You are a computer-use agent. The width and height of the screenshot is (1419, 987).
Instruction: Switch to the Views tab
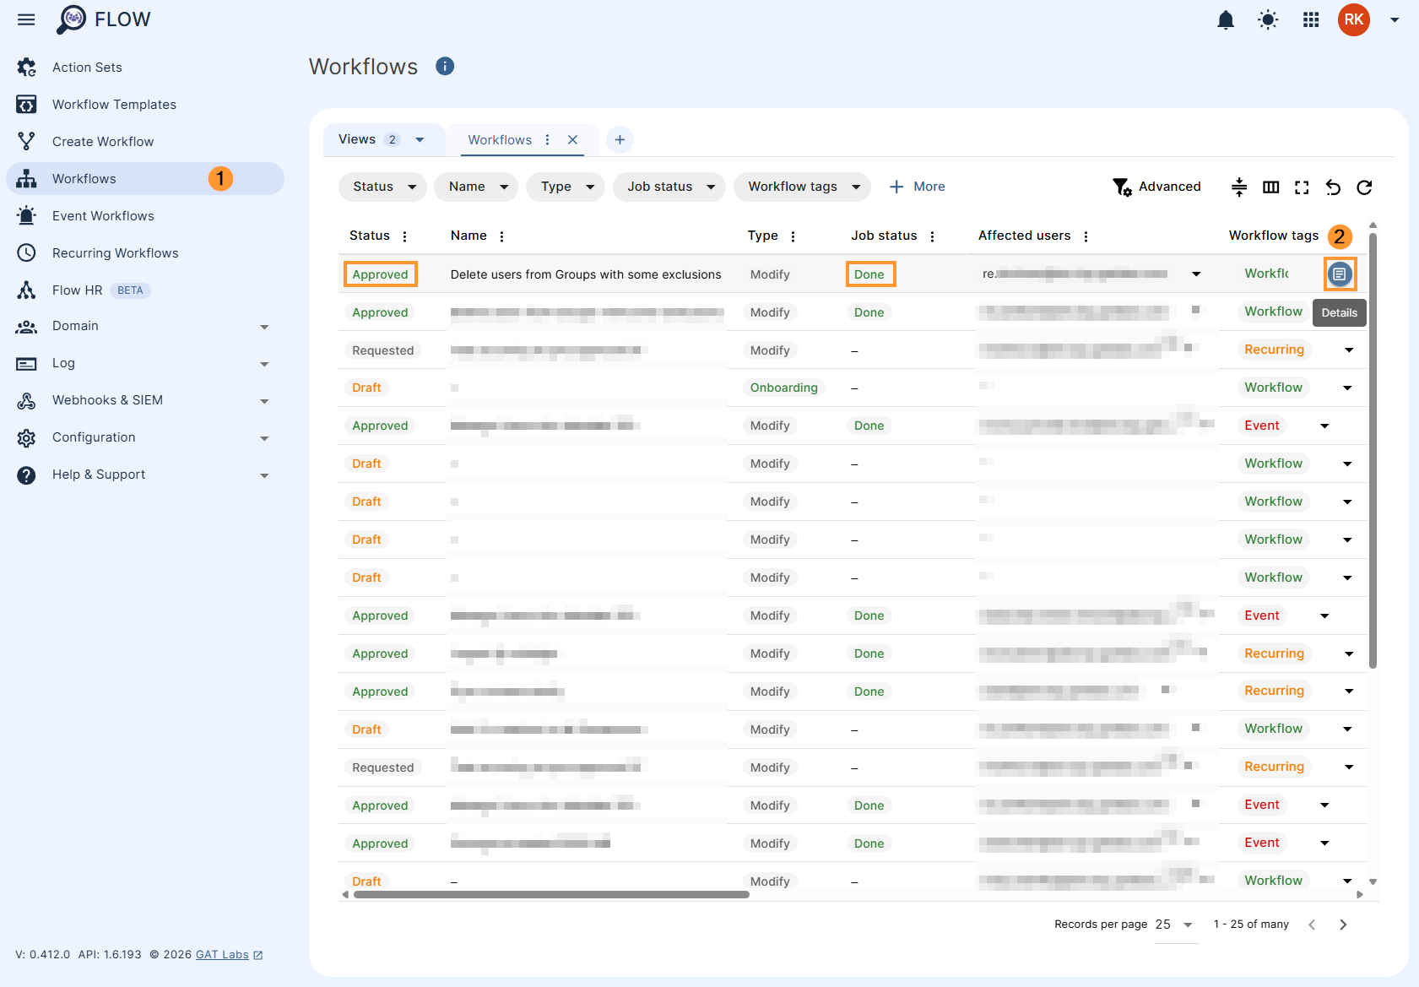[x=383, y=139]
